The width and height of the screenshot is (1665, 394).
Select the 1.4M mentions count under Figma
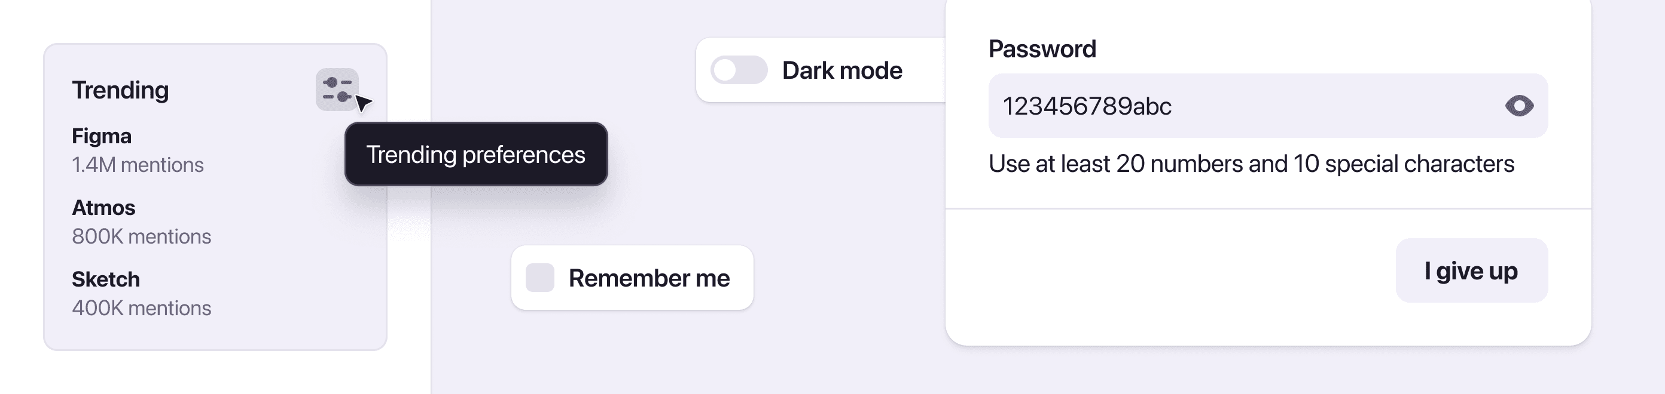point(138,165)
